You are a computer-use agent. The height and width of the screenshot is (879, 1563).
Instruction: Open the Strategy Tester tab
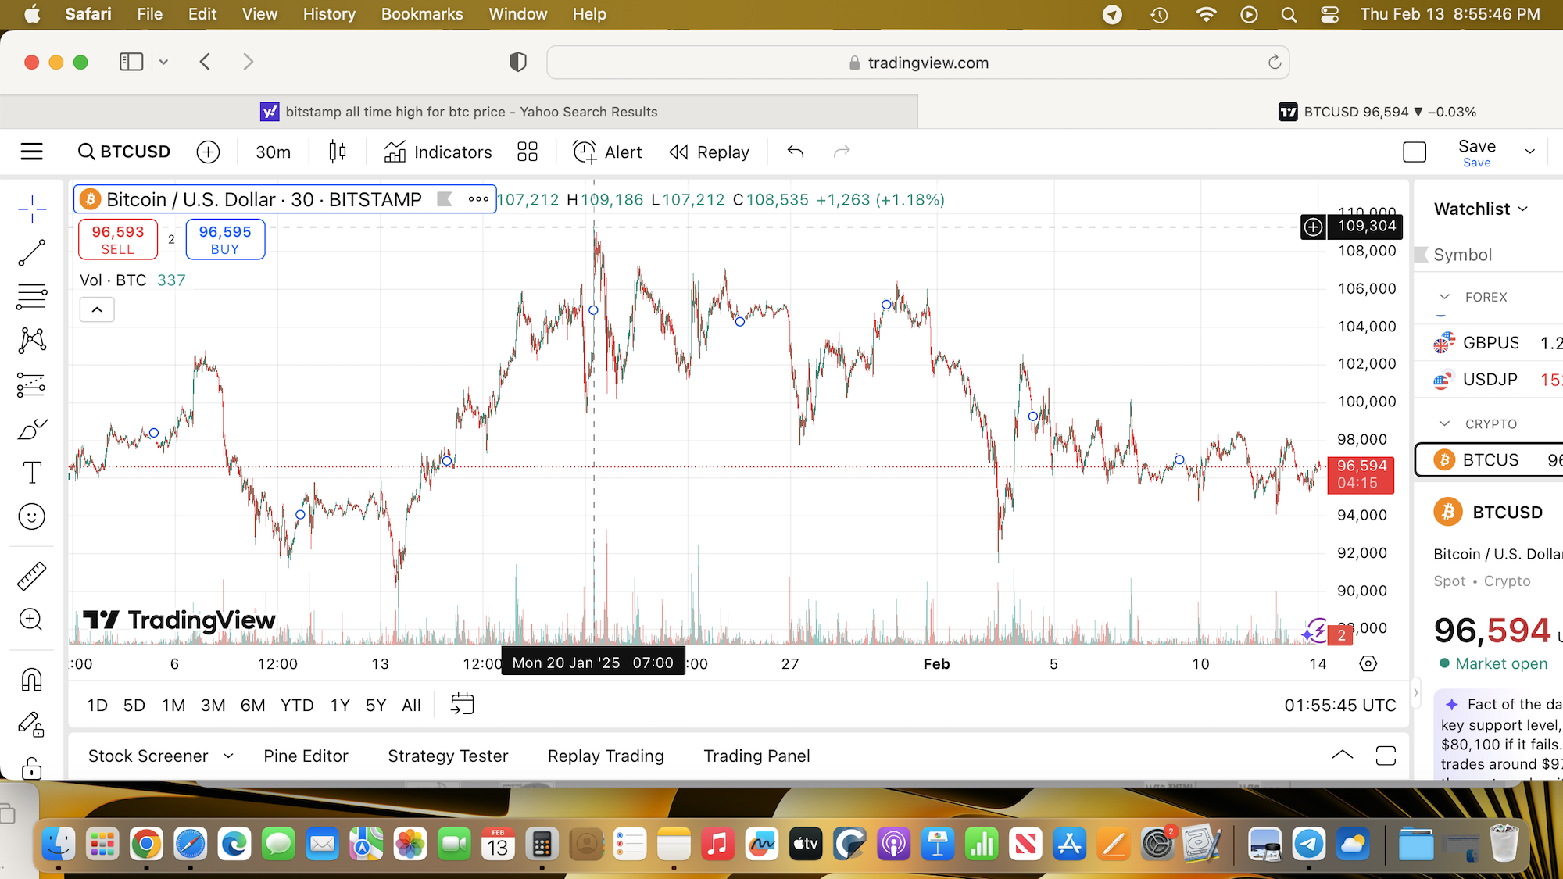point(448,756)
